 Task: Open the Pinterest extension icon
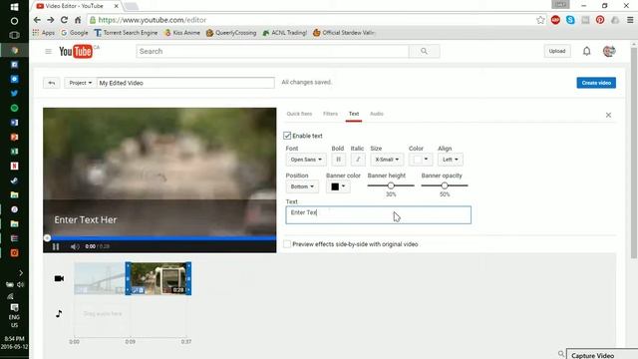point(600,20)
